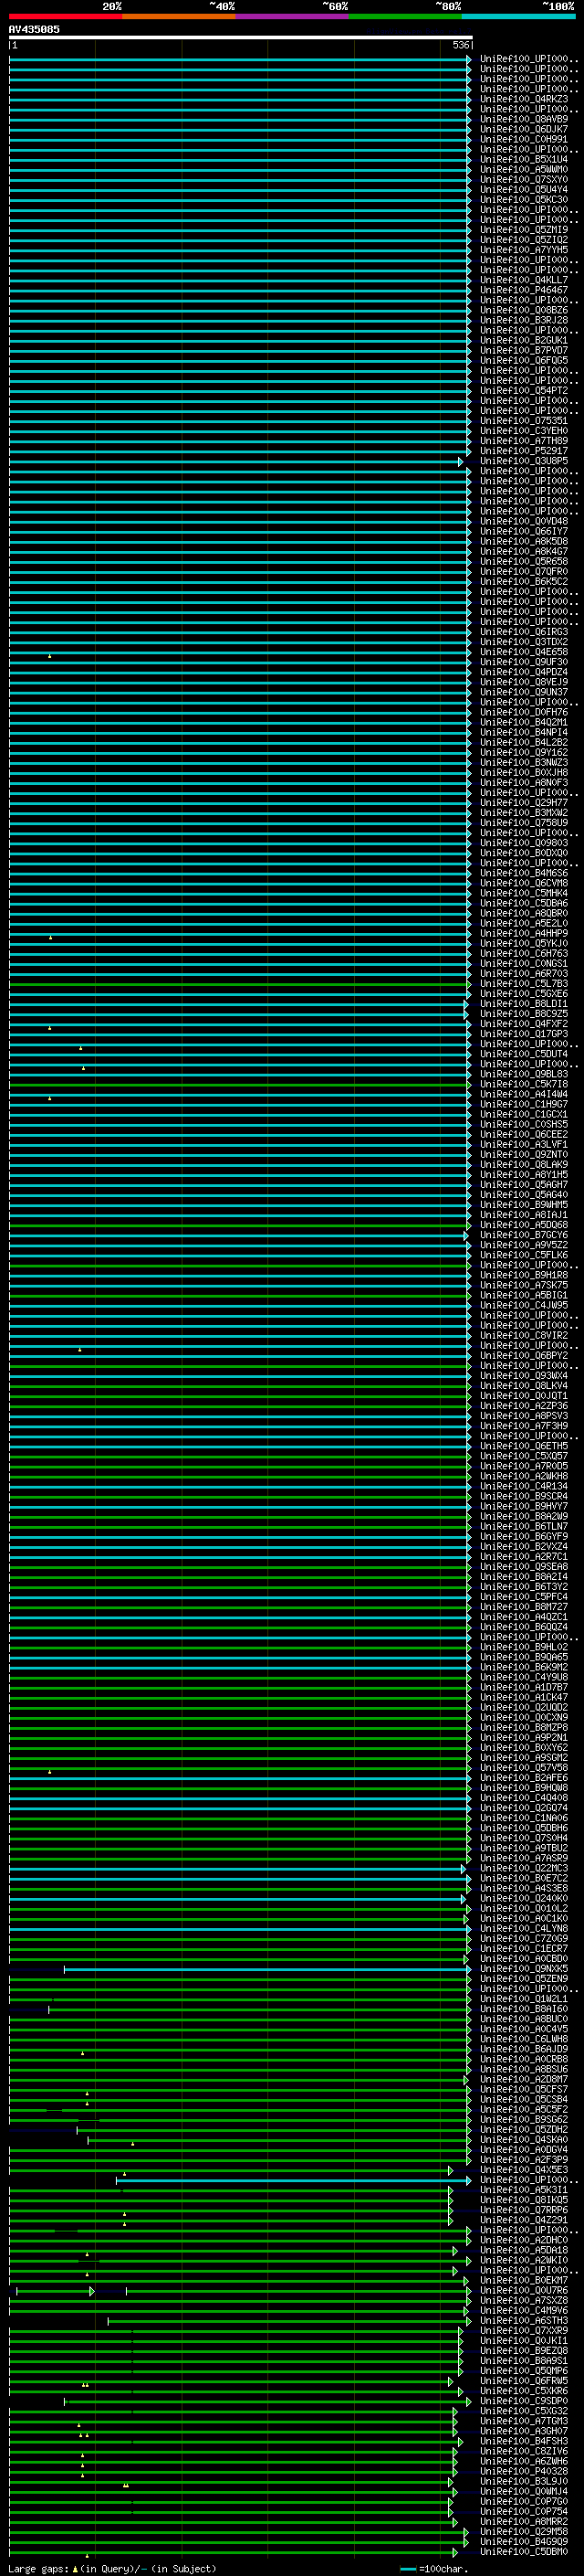Click the orange ~40% identity legend segment
The height and width of the screenshot is (2576, 584).
(x=179, y=16)
